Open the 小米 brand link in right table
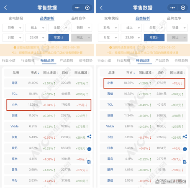190x188 pixels. pos(110,83)
